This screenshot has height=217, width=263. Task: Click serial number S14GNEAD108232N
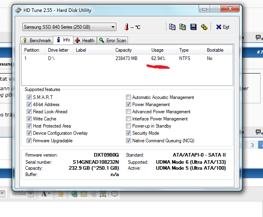pos(96,162)
